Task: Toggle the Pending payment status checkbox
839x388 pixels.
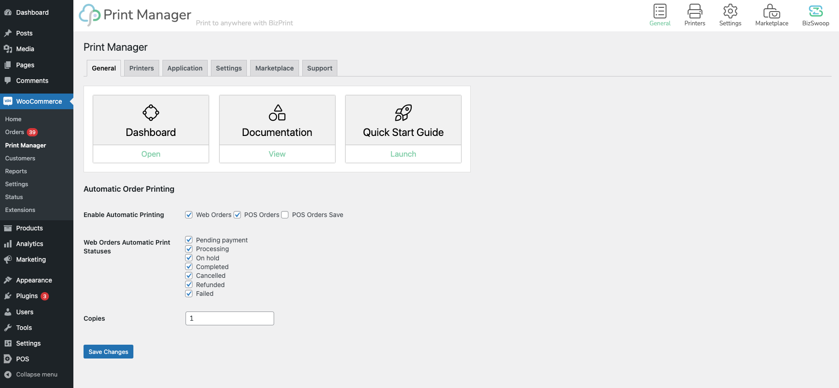Action: coord(189,240)
